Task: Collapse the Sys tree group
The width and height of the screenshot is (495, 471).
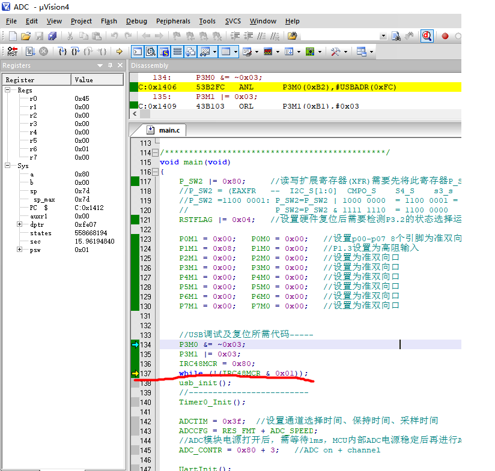Action: (x=8, y=166)
